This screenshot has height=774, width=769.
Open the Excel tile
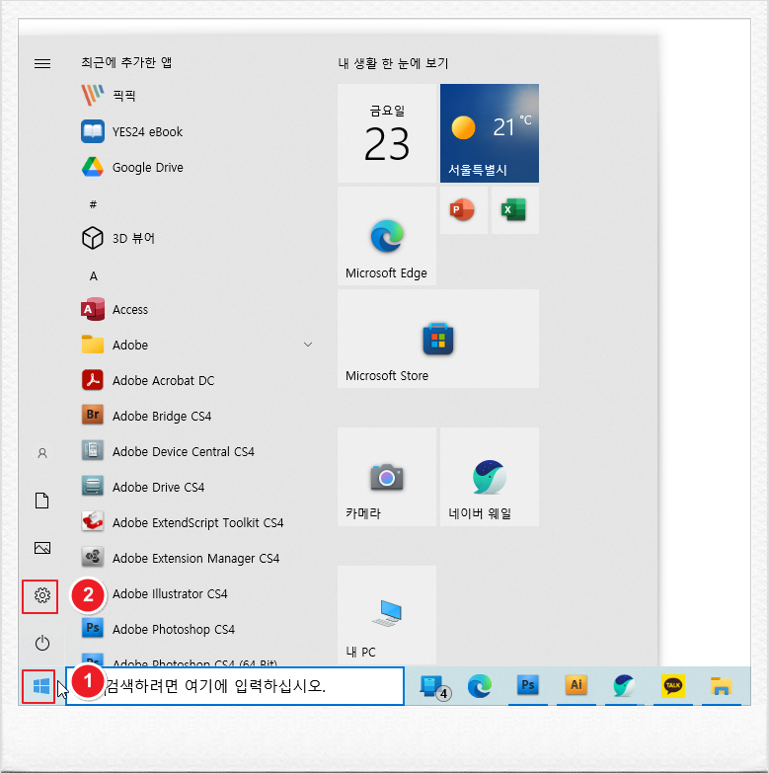tap(514, 210)
